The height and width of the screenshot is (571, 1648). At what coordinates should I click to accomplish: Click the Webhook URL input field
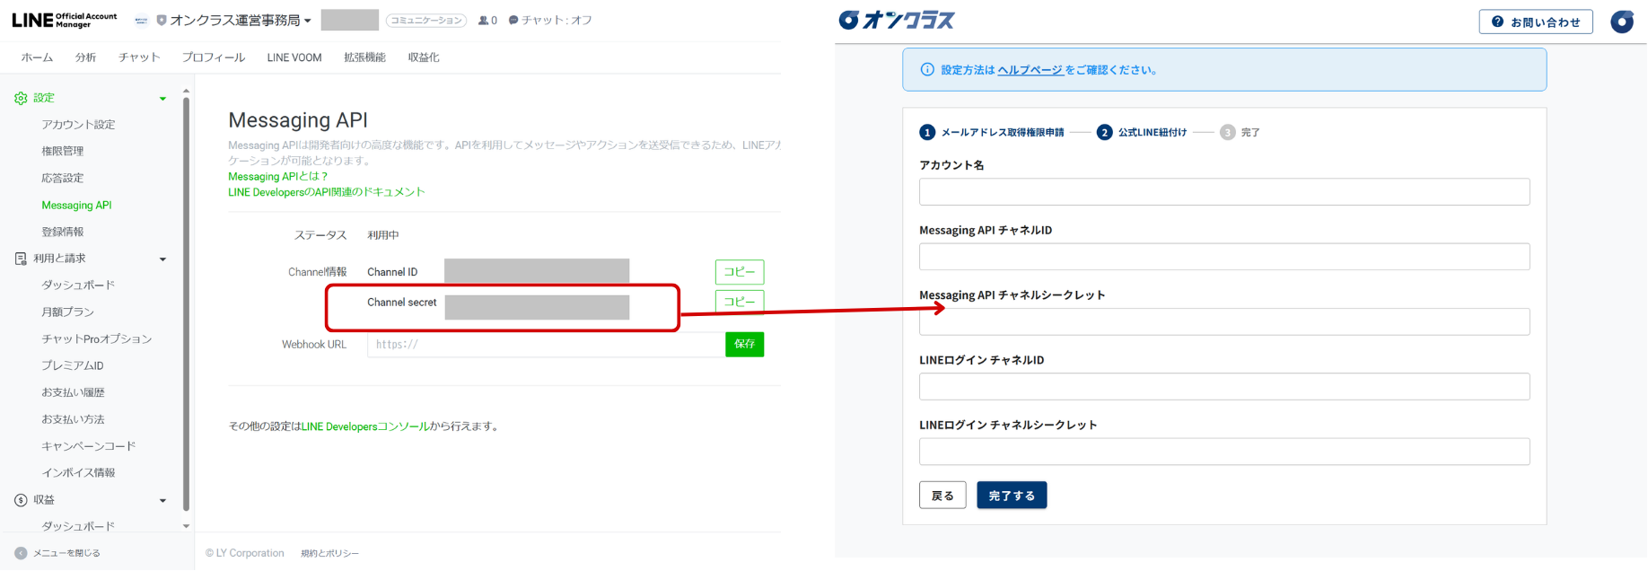click(x=545, y=345)
